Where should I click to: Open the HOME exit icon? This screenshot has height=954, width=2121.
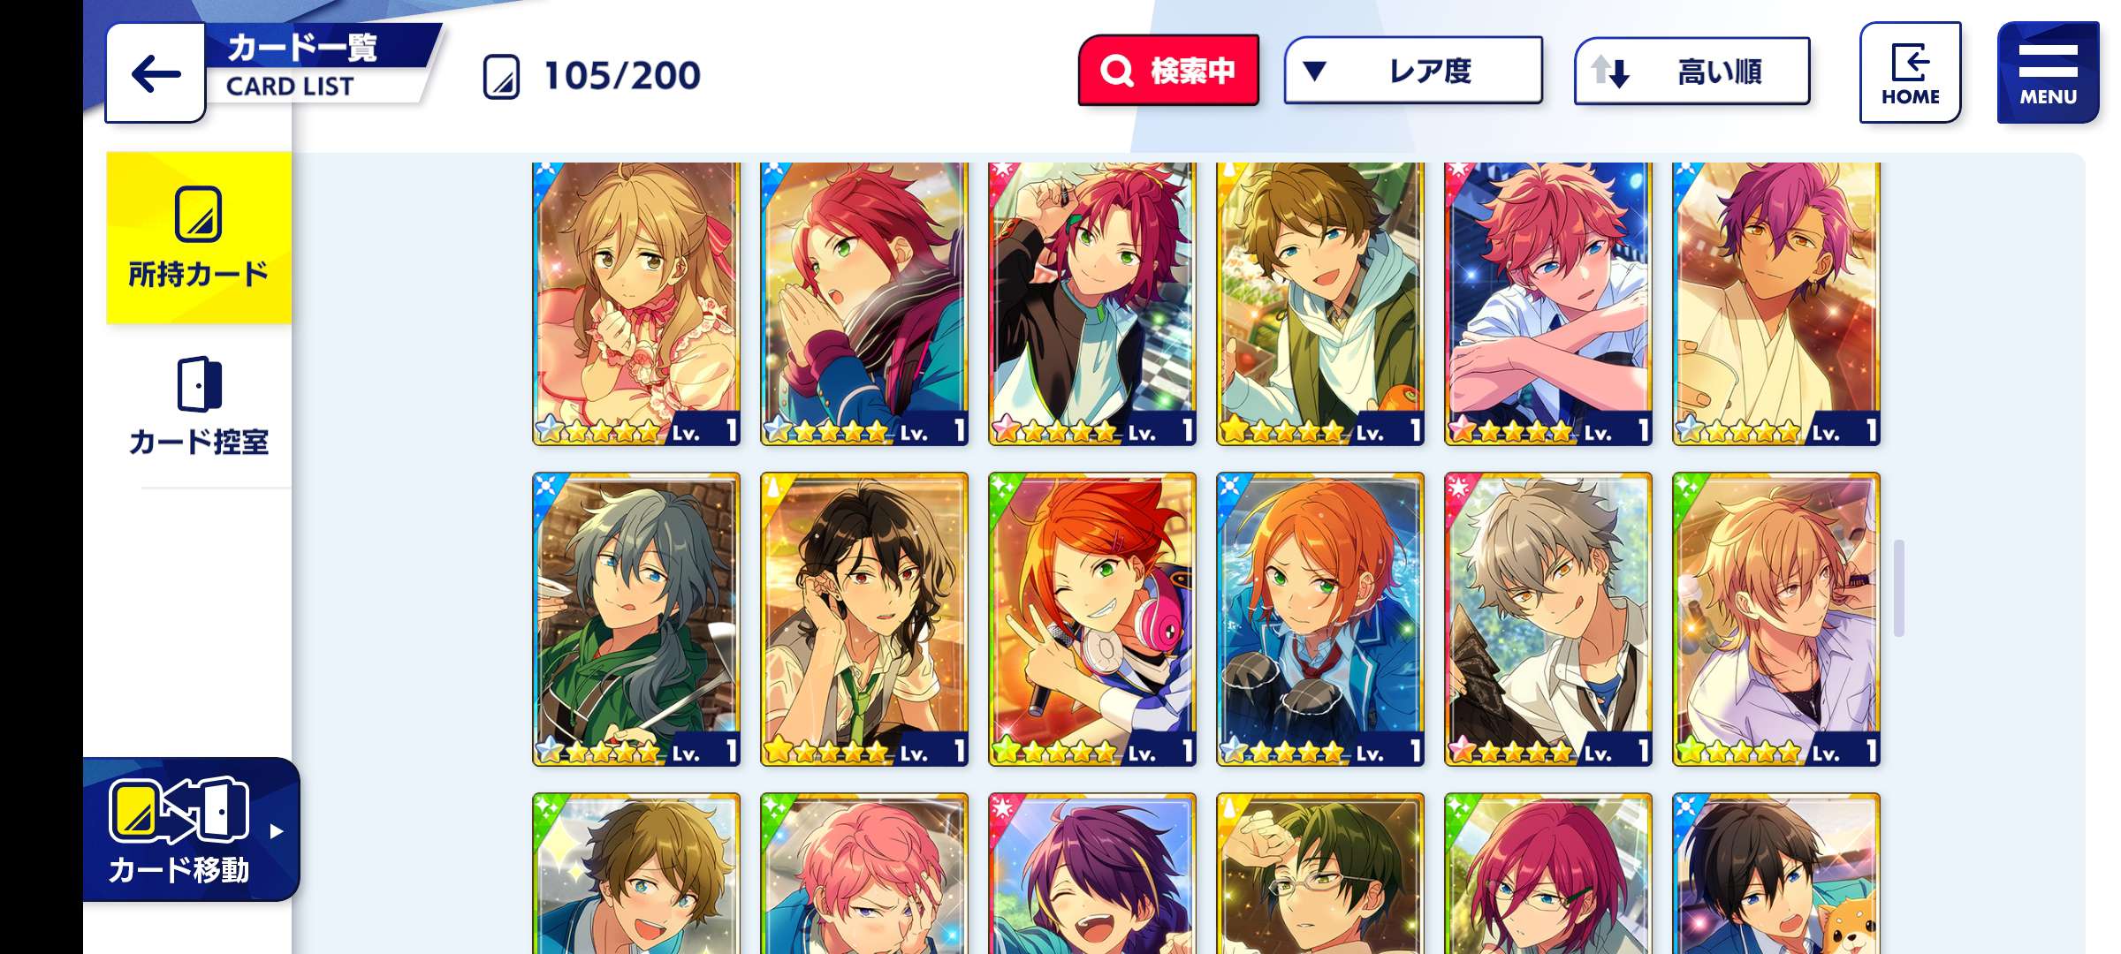(x=1910, y=62)
